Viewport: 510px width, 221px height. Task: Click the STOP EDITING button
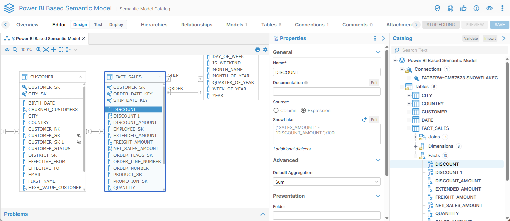tap(441, 25)
